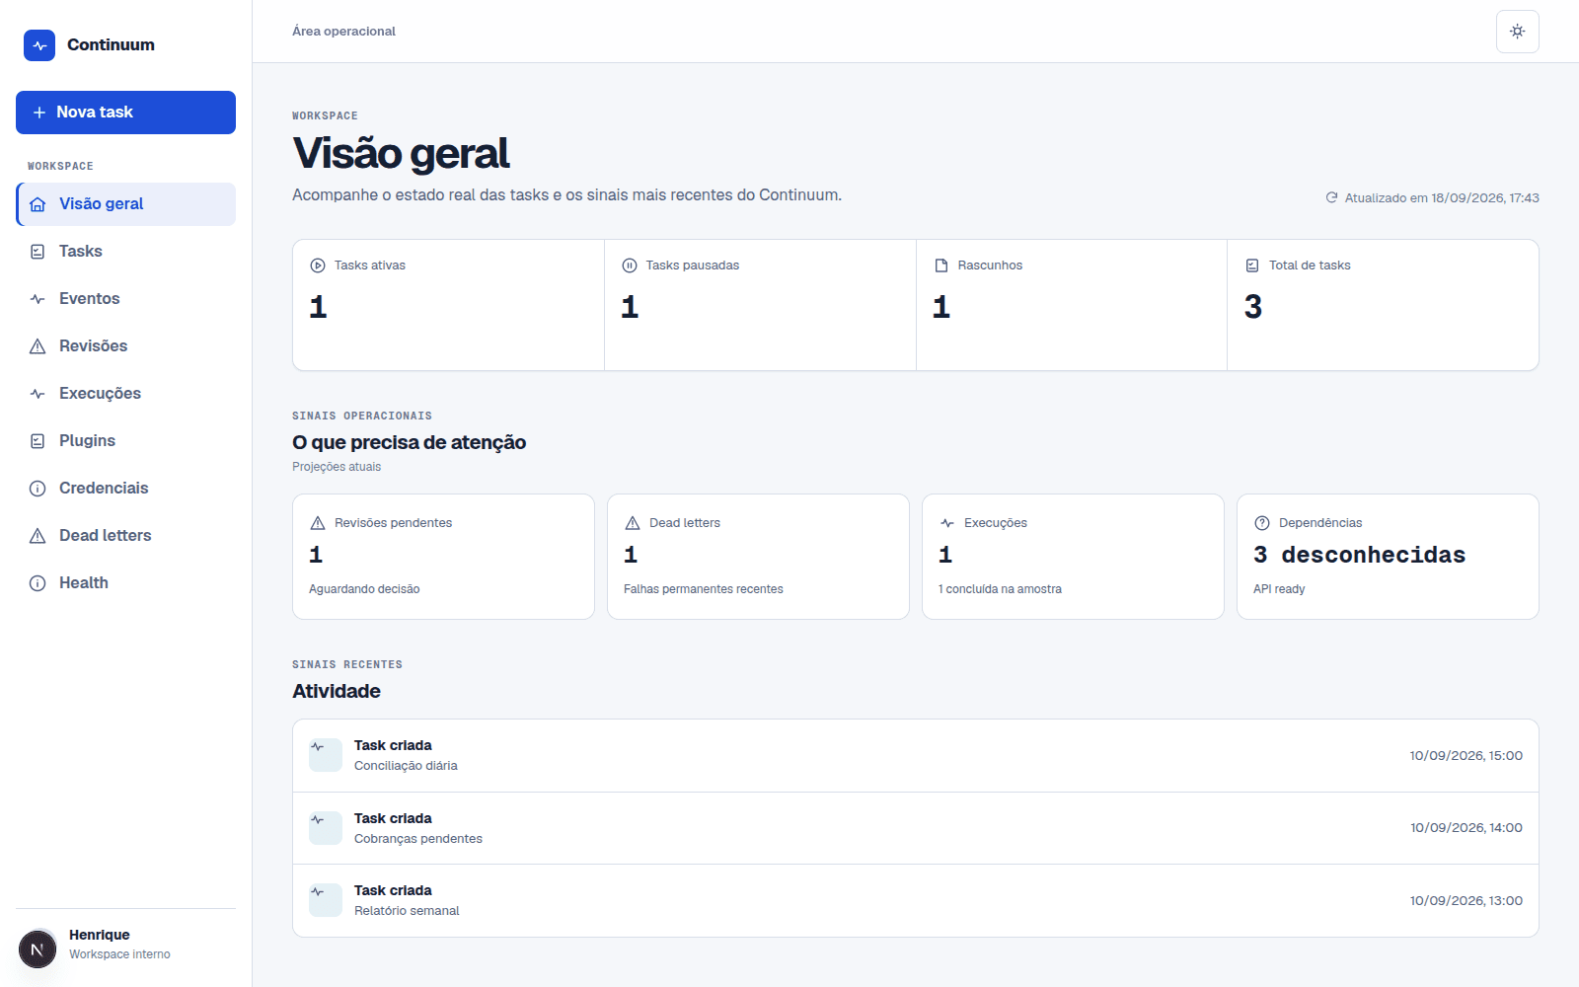Navigate to Revisões
The width and height of the screenshot is (1579, 987).
125,346
